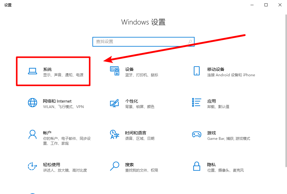Click the 游戏 title text

[x=211, y=133]
